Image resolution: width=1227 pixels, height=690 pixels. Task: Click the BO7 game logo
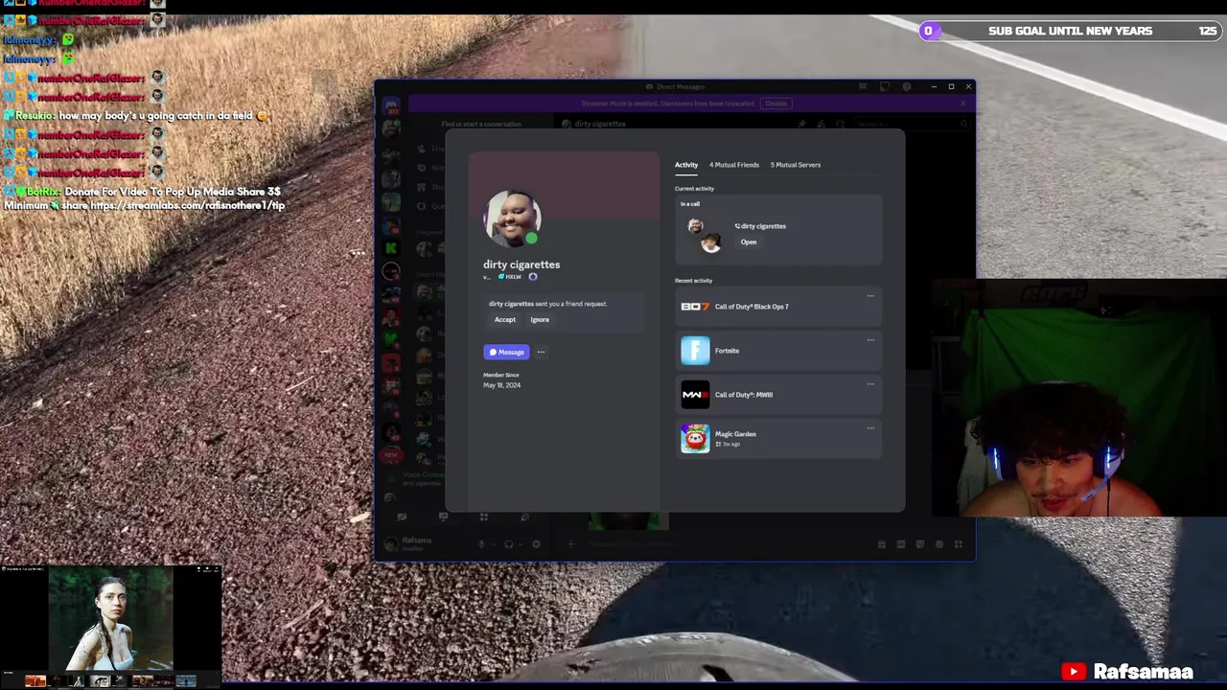[x=695, y=307]
